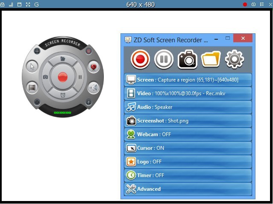The height and width of the screenshot is (204, 273).
Task: Take a snapshot using the circular widget camera
Action: 45,77
